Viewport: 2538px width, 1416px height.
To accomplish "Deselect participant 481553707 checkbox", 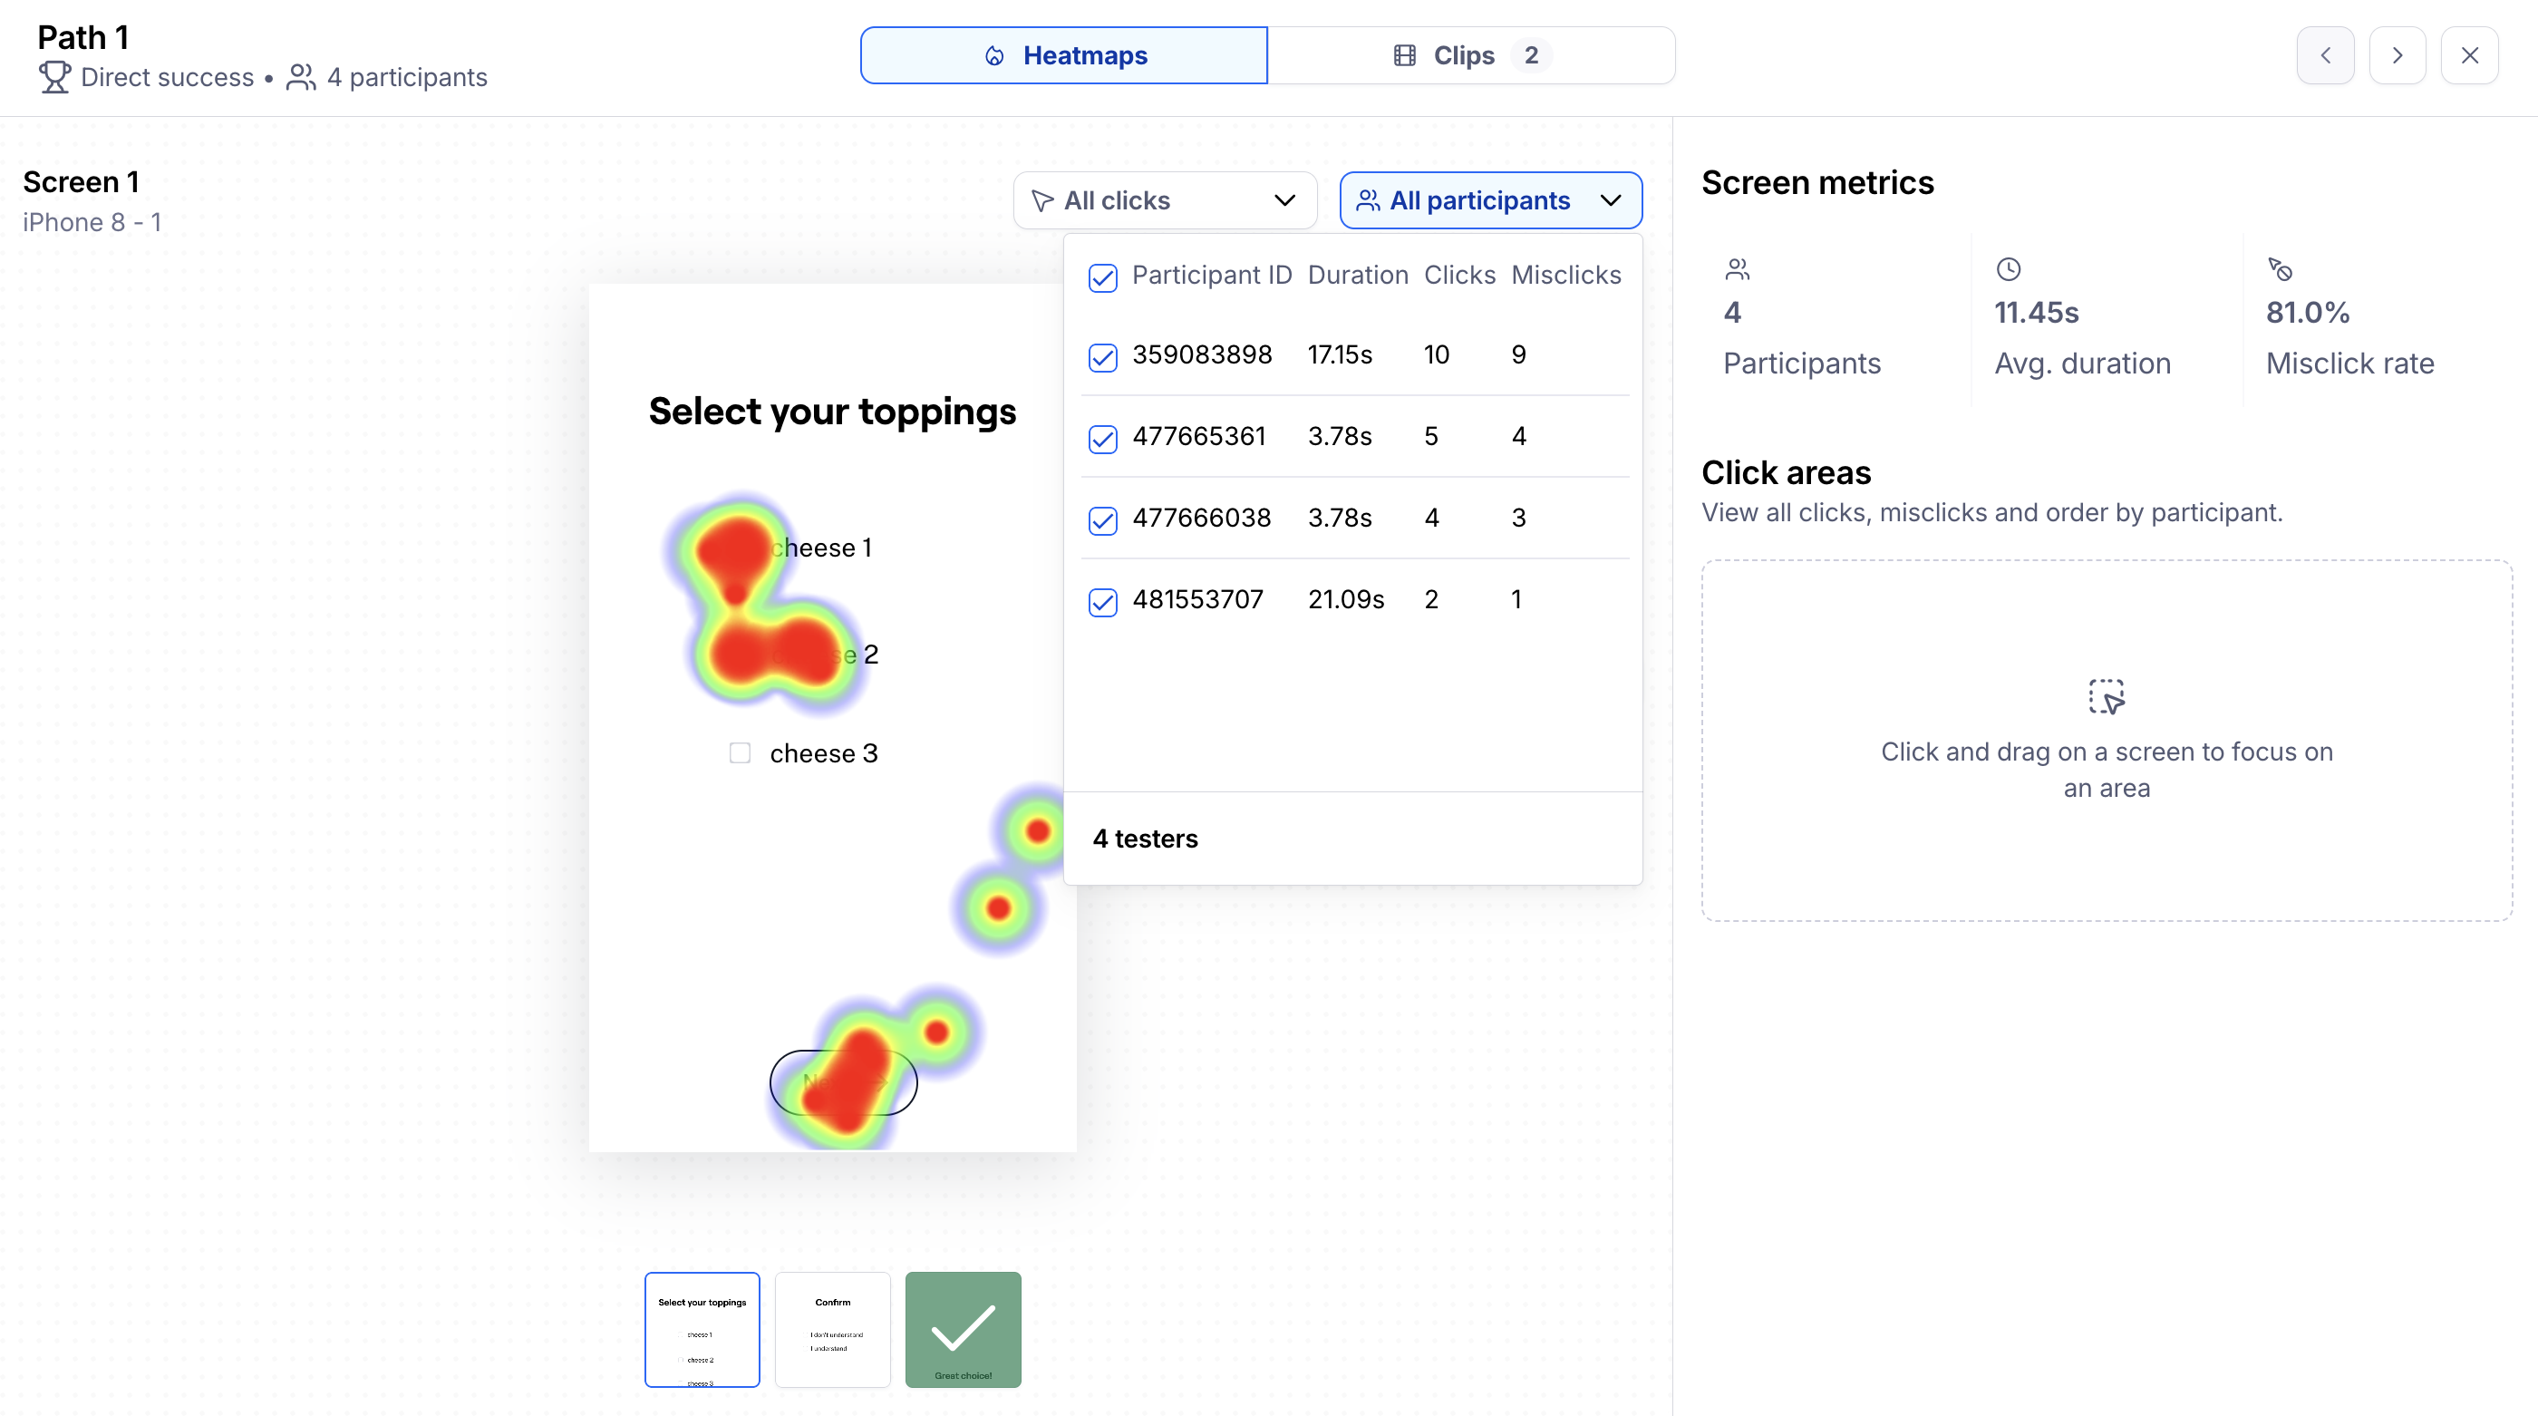I will click(1102, 602).
